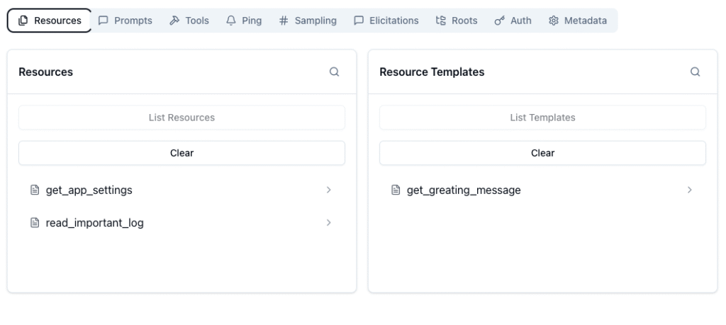Click the search icon in Resource Templates panel

[695, 72]
